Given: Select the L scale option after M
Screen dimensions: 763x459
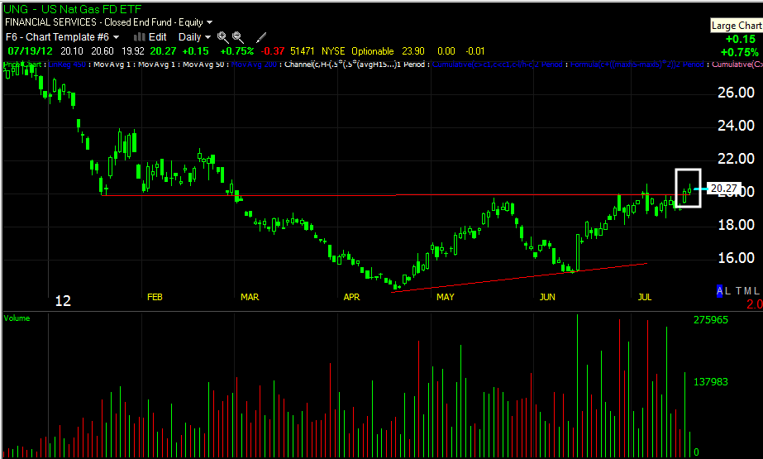Looking at the screenshot, I should (x=756, y=290).
